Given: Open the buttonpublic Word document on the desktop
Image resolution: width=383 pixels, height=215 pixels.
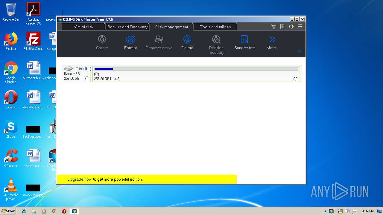Looking at the screenshot, I should (x=33, y=70).
